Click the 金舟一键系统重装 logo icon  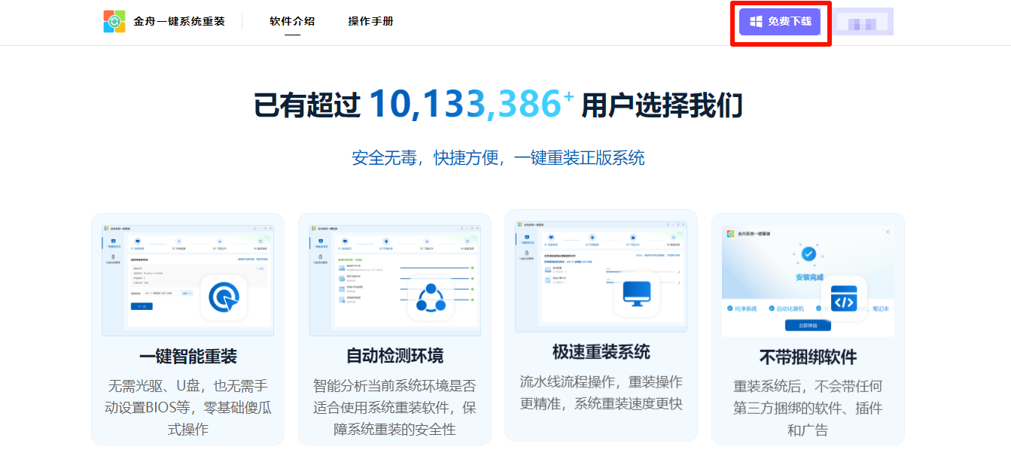click(114, 22)
